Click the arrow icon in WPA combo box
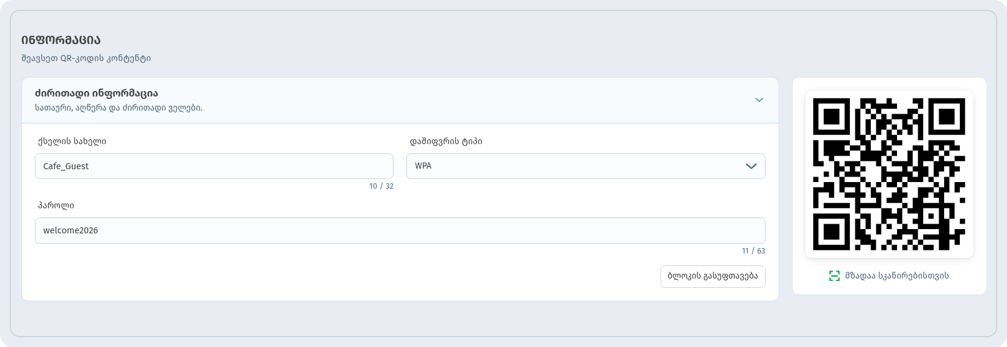Screen dimensions: 1007x347 coord(751,166)
